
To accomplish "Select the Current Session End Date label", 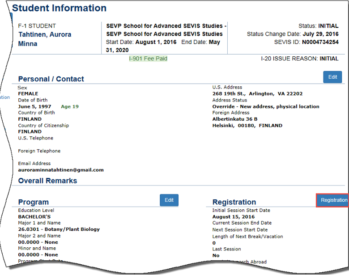I will [x=242, y=223].
